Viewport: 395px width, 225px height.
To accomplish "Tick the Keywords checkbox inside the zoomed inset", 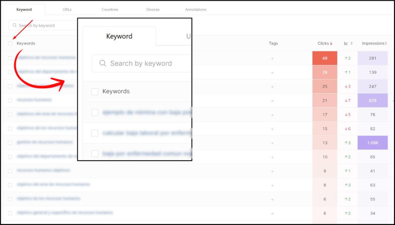I will point(95,92).
